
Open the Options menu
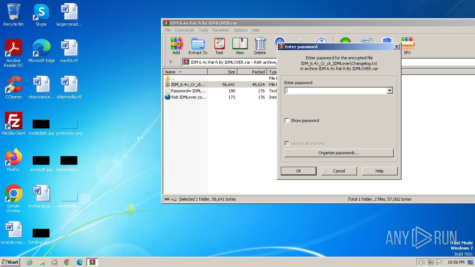tap(240, 30)
